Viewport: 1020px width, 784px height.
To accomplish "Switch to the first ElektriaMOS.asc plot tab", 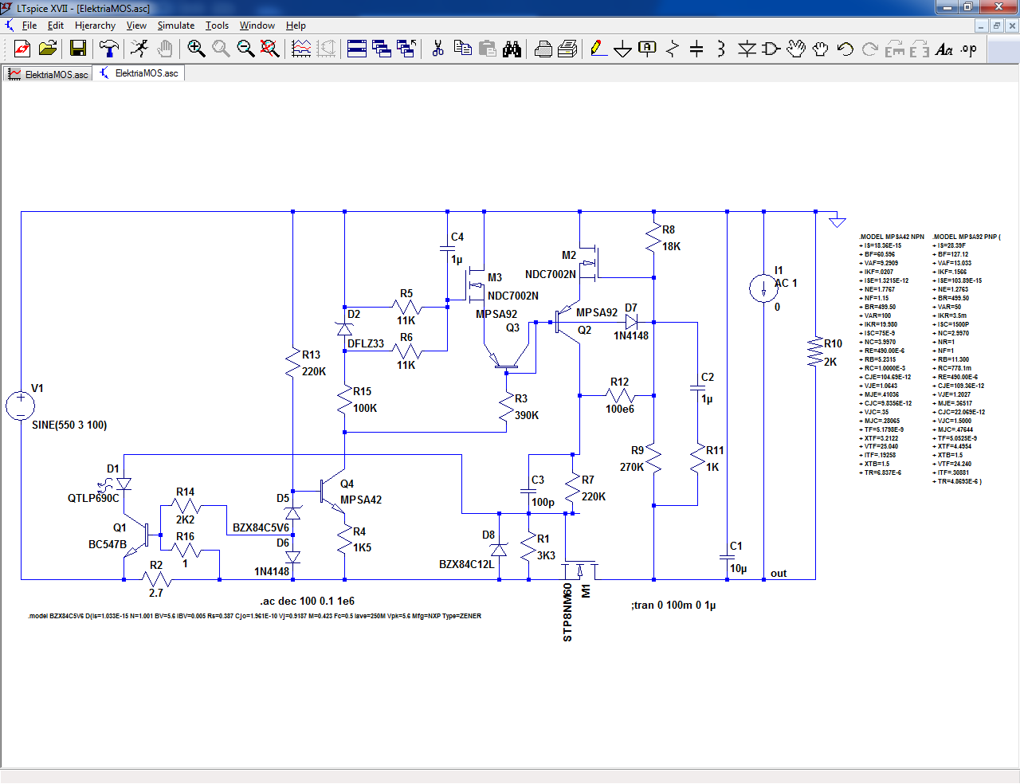I will click(x=48, y=74).
